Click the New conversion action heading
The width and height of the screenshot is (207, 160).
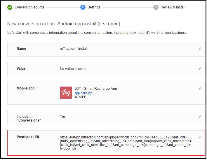pos(64,24)
